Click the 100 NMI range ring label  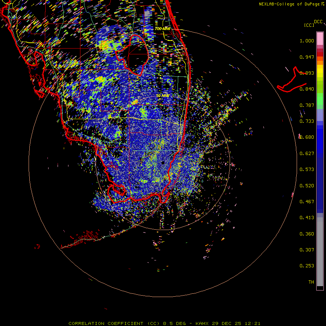pos(163,29)
